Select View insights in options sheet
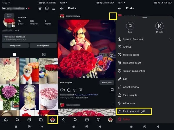This screenshot has width=174, height=130. (x=145, y=95)
